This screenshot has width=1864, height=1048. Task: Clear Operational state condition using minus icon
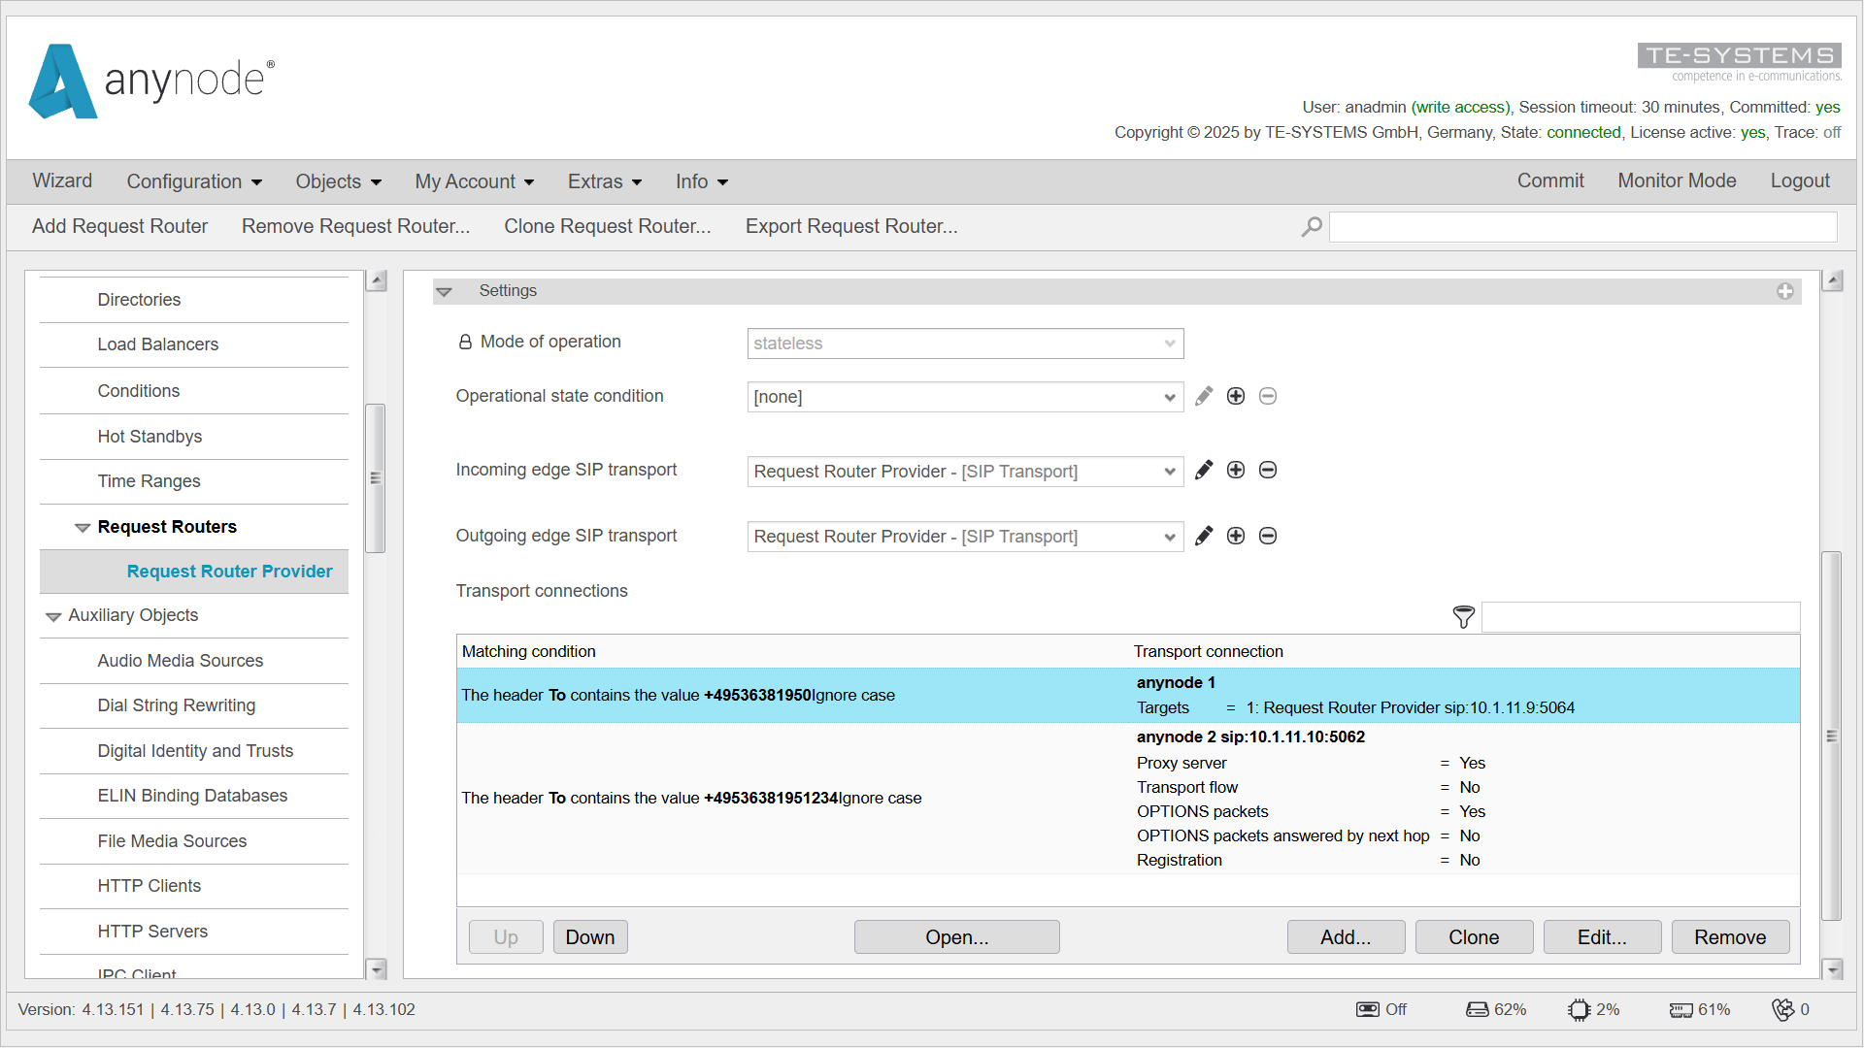[1267, 396]
